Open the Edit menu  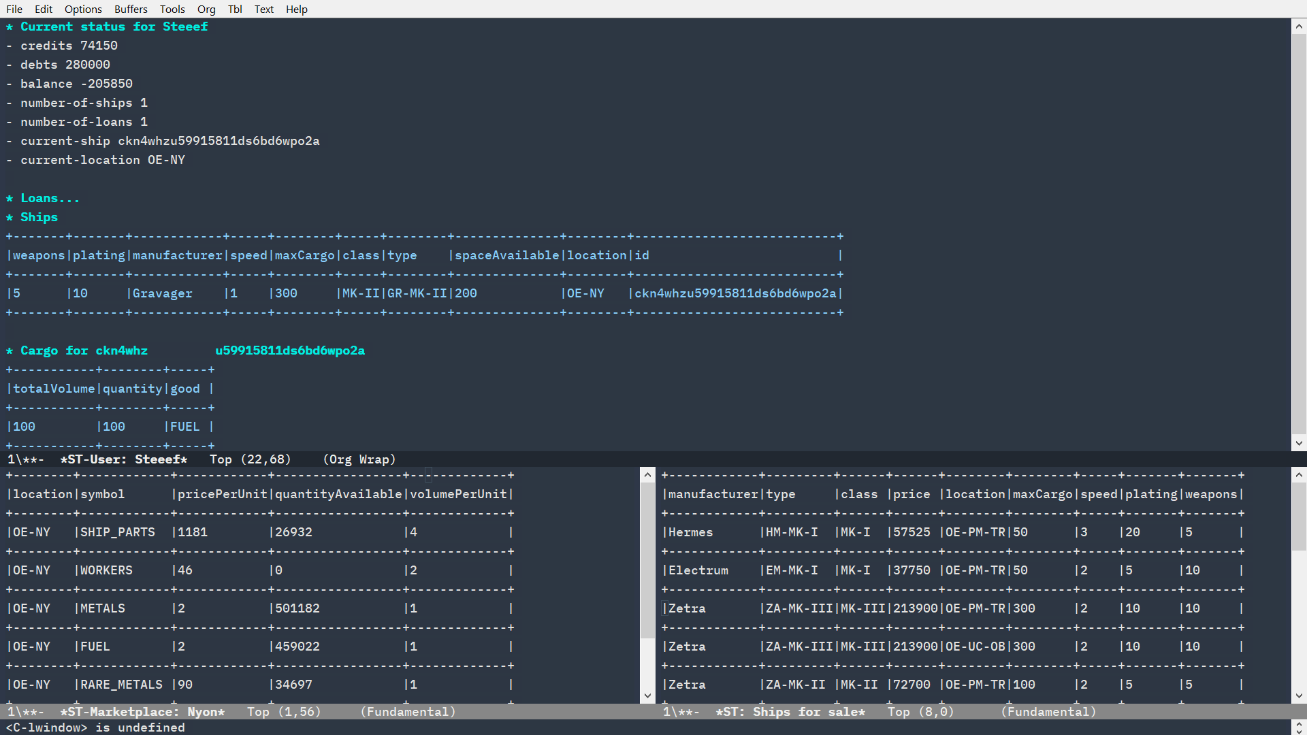(43, 9)
